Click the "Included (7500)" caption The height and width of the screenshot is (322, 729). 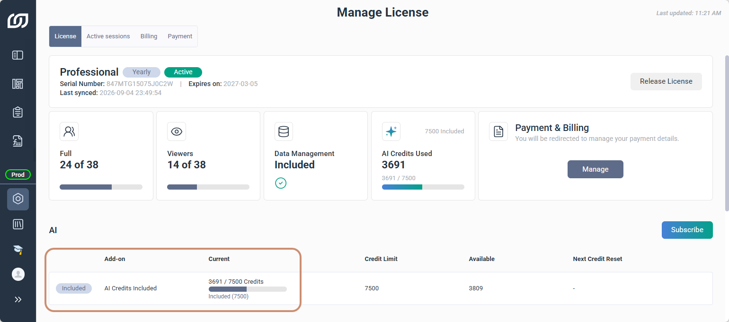click(x=229, y=297)
